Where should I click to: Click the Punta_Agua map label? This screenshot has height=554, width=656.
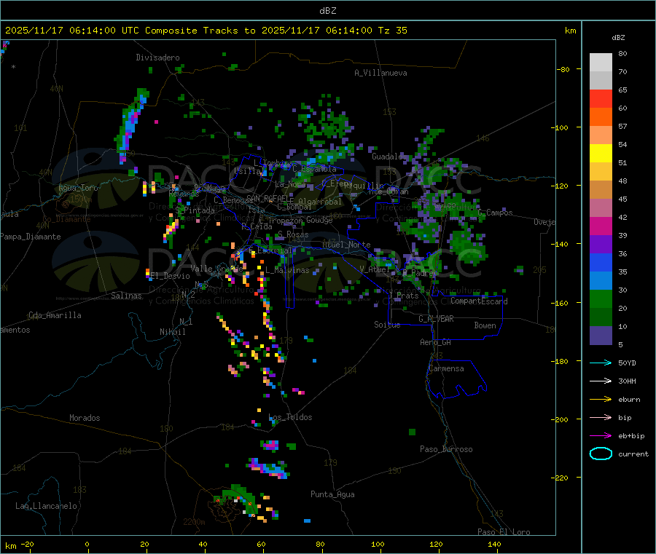(x=332, y=494)
